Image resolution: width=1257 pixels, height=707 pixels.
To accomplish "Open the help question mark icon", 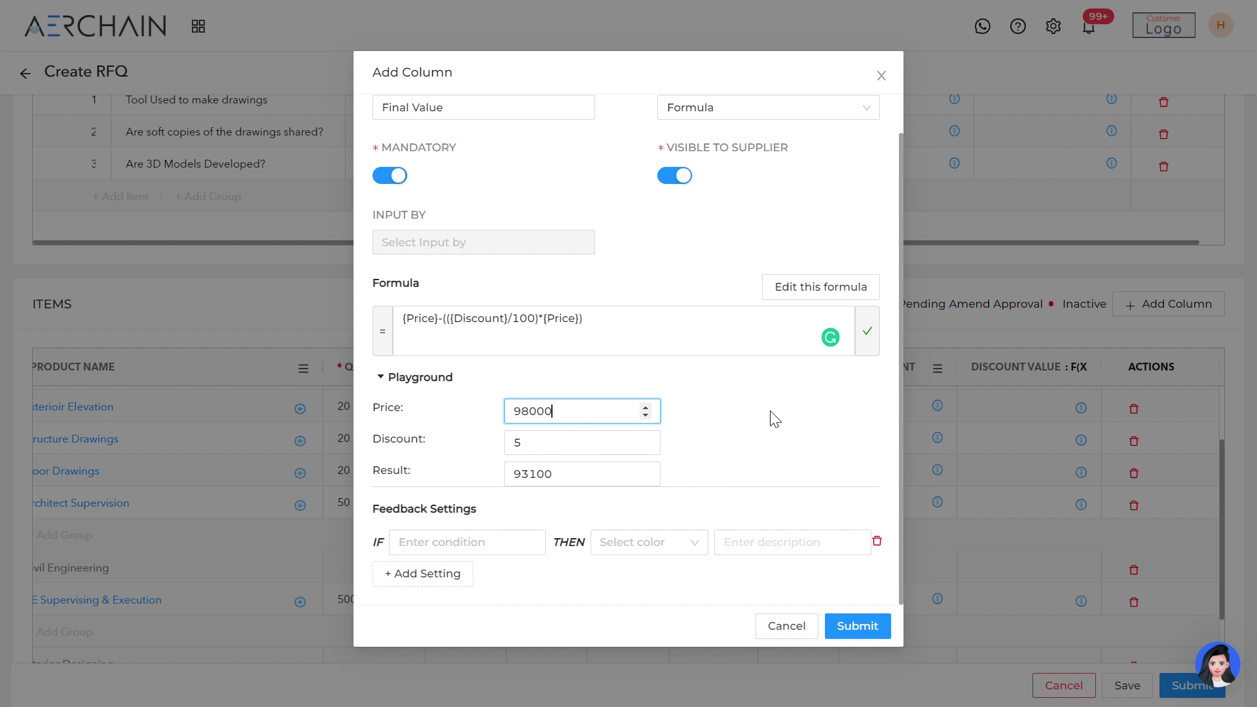I will tap(1017, 26).
